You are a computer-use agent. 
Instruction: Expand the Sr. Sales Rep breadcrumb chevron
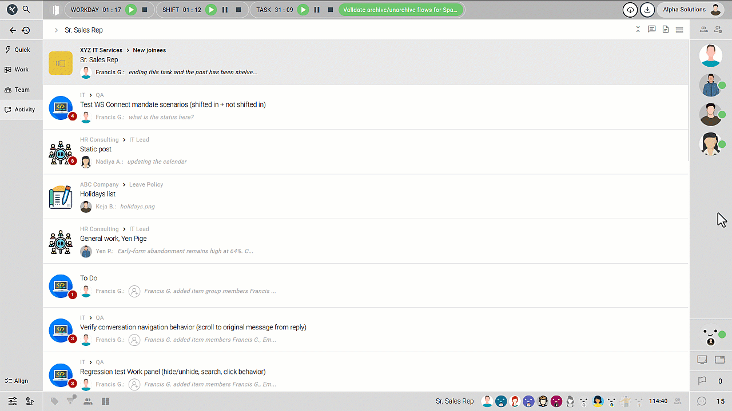coord(56,30)
